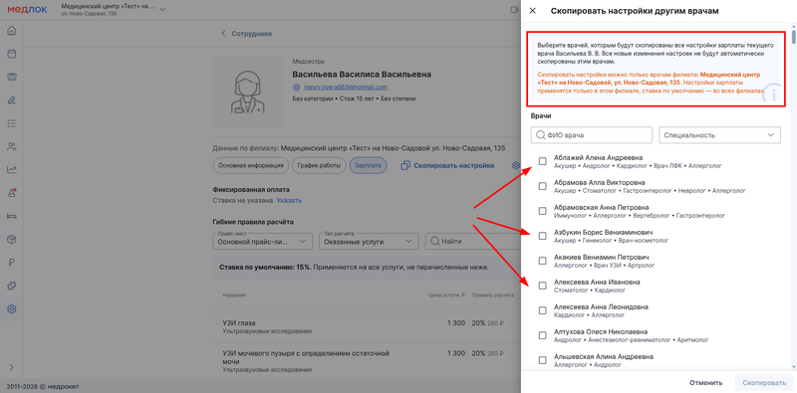
Task: Focus the ФИО врача search field
Action: click(592, 135)
